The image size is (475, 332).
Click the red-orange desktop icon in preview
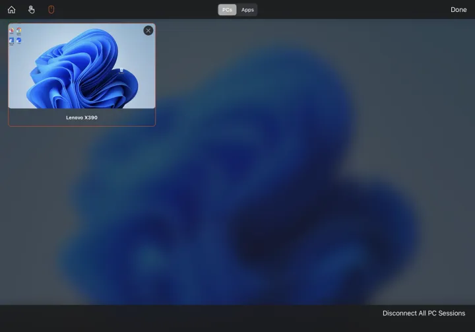pos(12,31)
